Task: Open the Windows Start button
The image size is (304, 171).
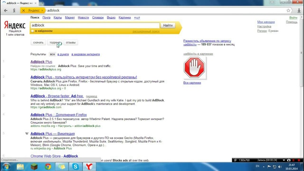Action: pyautogui.click(x=6, y=167)
